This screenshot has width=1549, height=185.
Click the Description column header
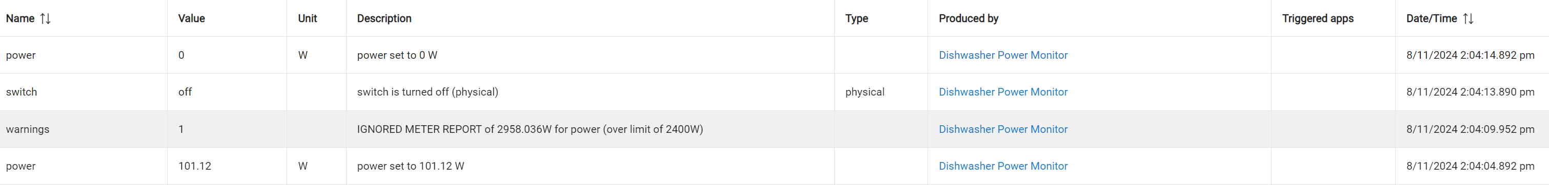(384, 18)
